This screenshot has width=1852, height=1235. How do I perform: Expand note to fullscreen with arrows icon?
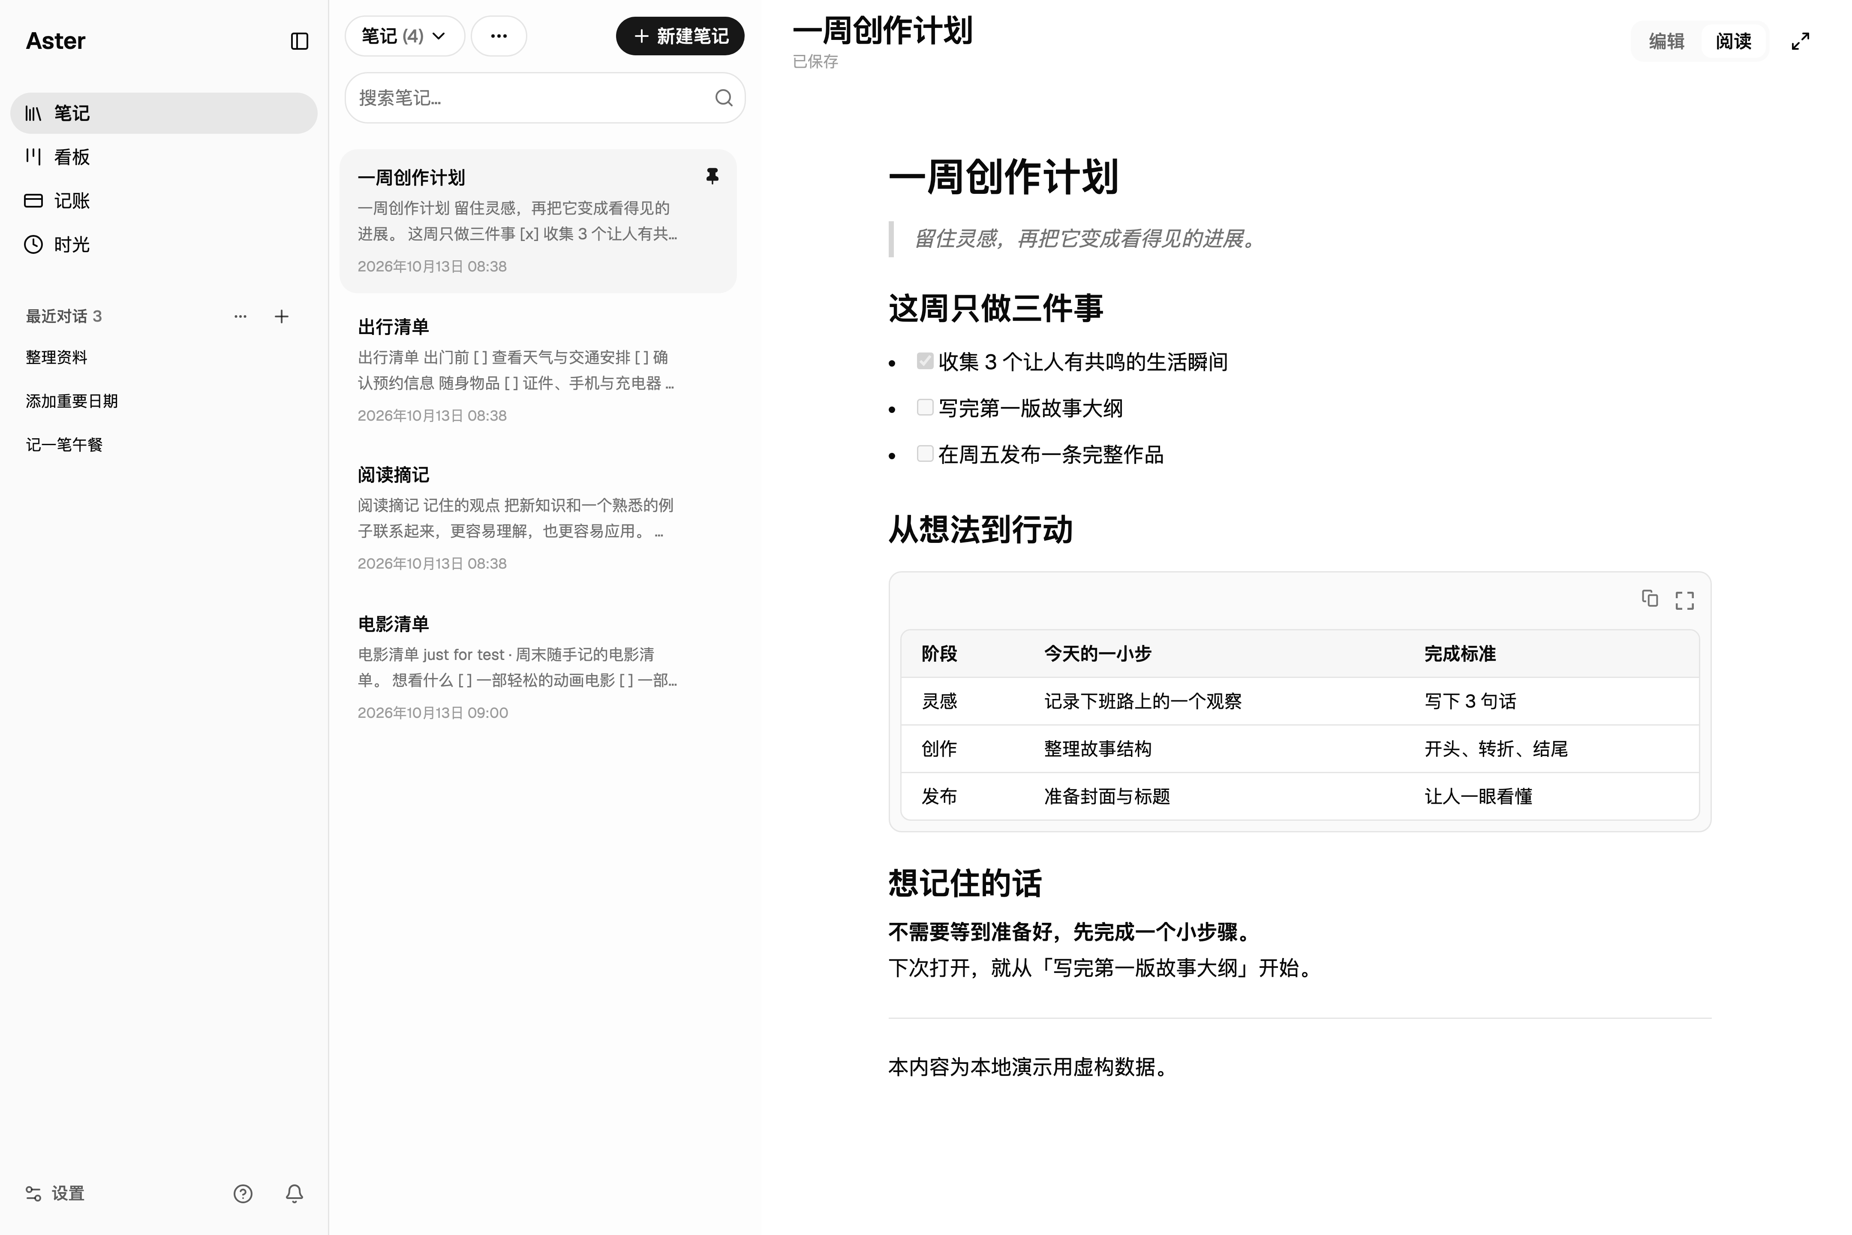tap(1801, 41)
